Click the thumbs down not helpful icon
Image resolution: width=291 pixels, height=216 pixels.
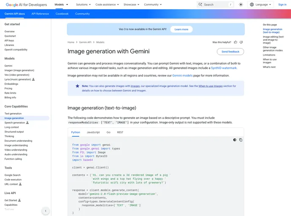tap(241, 42)
